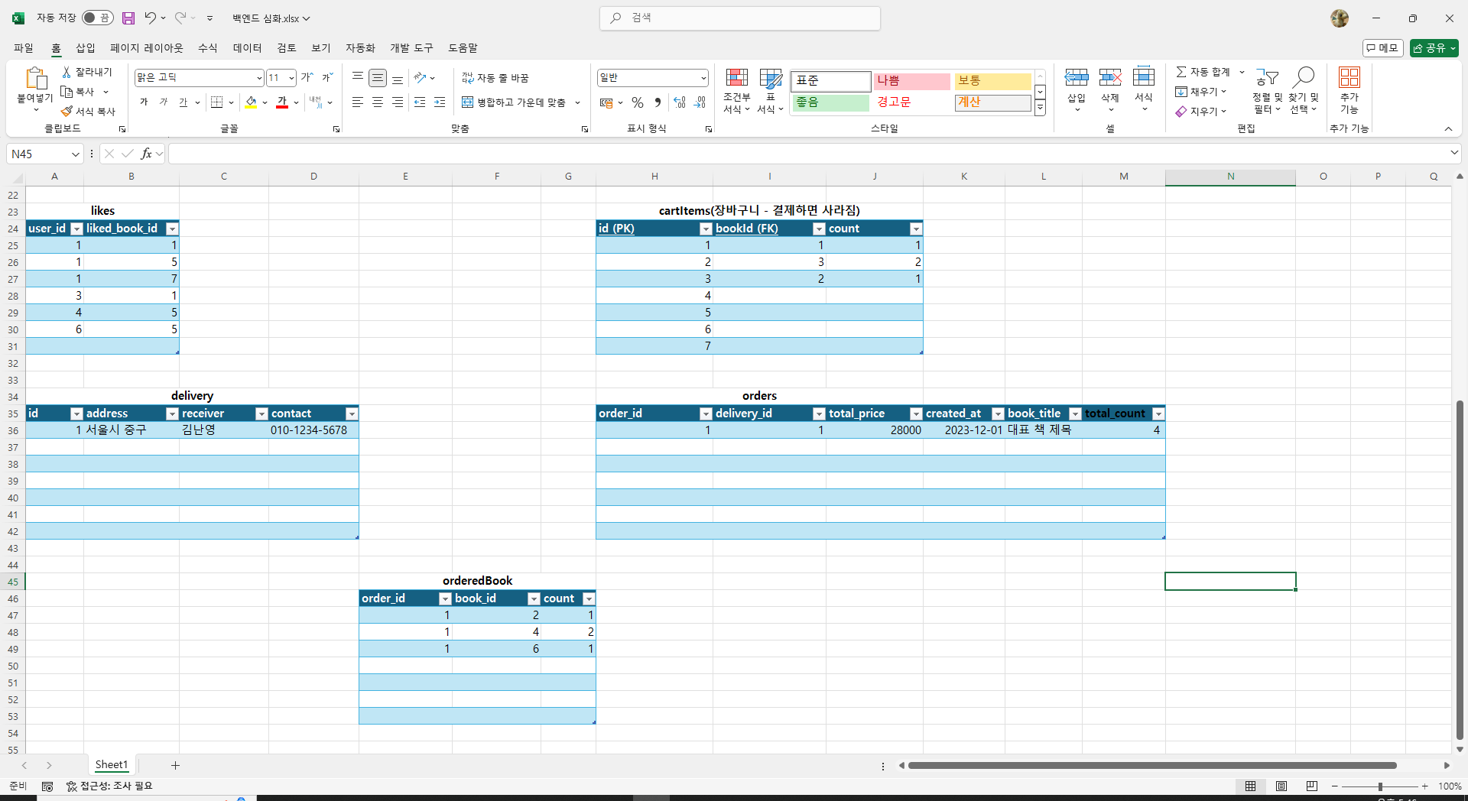This screenshot has width=1468, height=801.
Task: Align text left icon
Action: coord(357,102)
